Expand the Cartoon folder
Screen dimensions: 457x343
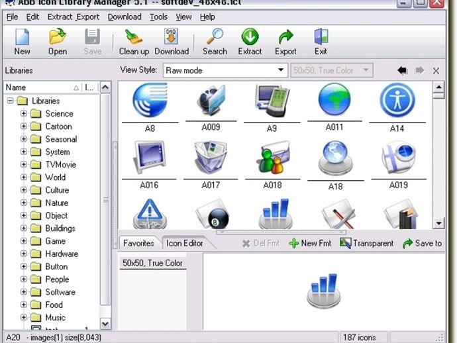coord(24,126)
